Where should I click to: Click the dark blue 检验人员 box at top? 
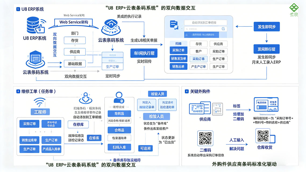coord(157,94)
